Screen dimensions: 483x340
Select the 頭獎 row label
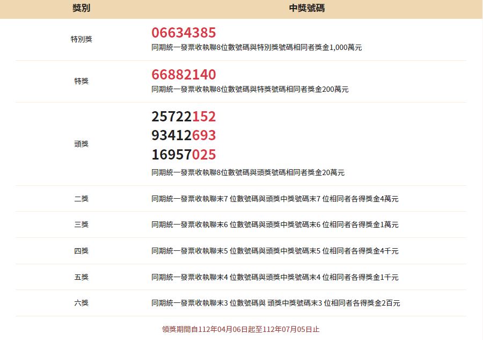[82, 144]
